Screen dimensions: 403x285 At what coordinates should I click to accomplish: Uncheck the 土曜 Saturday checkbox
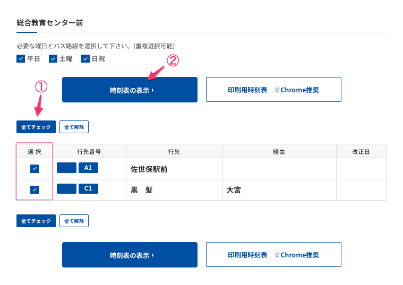coord(53,59)
